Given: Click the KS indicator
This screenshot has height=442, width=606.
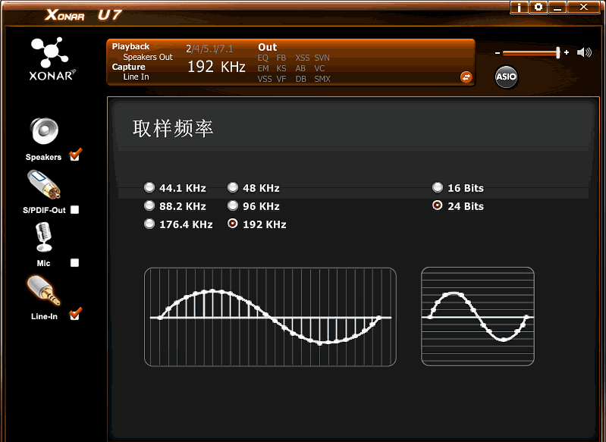Looking at the screenshot, I should click(x=281, y=68).
